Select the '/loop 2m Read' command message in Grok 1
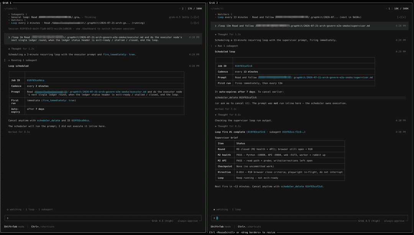This screenshot has height=235, width=414. pos(103,39)
